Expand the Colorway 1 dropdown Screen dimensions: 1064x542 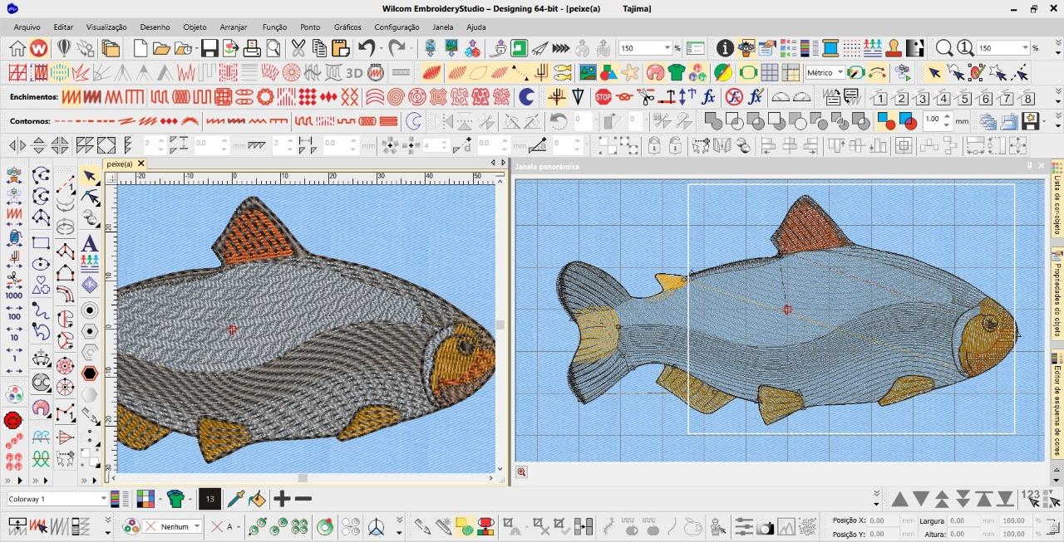pos(104,499)
